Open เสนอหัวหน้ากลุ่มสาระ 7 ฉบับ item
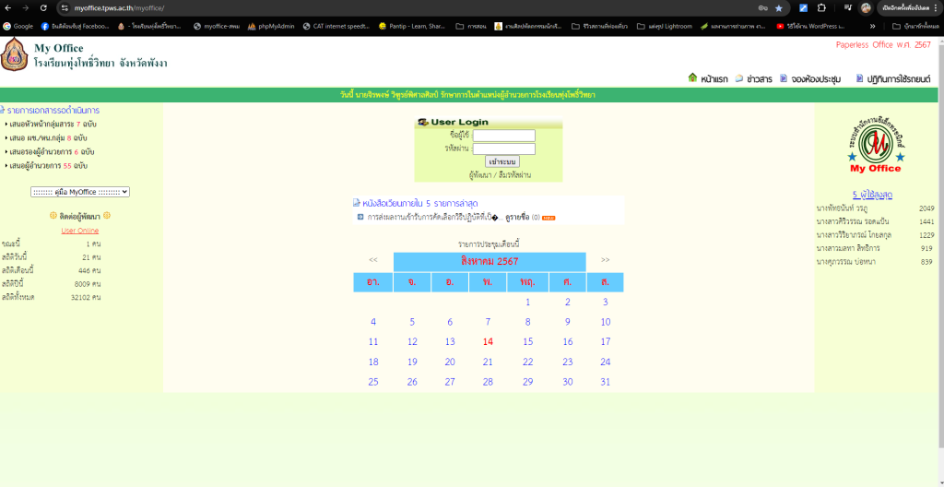Screen dimensions: 944x487 [x=53, y=125]
